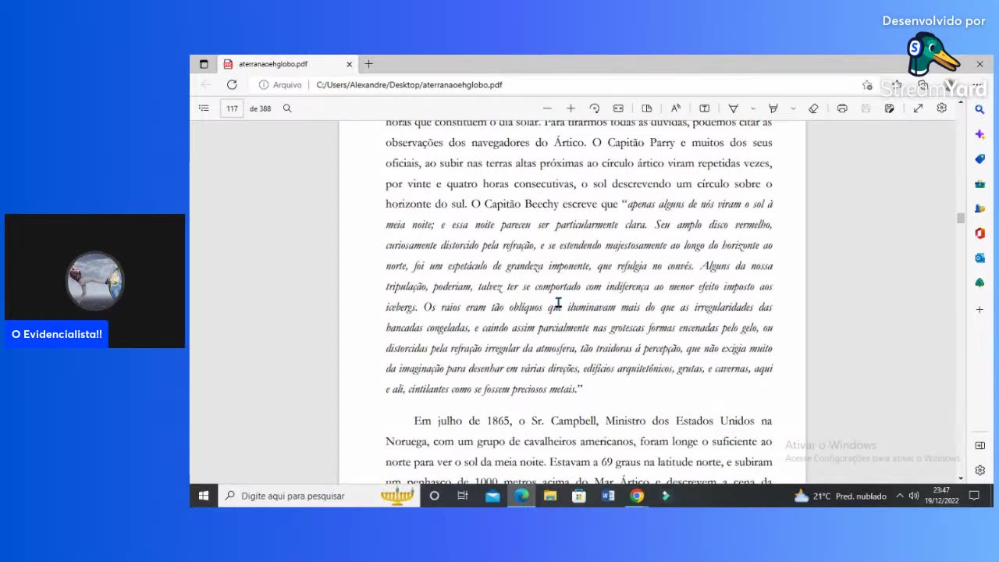Enter full screen PDF mode
Viewport: 999px width, 562px height.
pos(918,108)
